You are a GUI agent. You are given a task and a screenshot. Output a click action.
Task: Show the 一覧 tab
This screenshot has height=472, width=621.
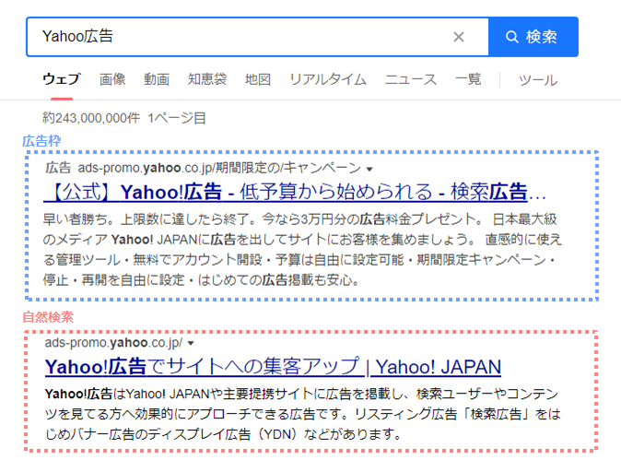click(469, 79)
